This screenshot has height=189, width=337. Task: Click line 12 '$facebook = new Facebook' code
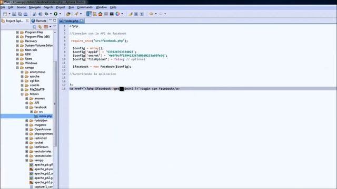pos(102,67)
